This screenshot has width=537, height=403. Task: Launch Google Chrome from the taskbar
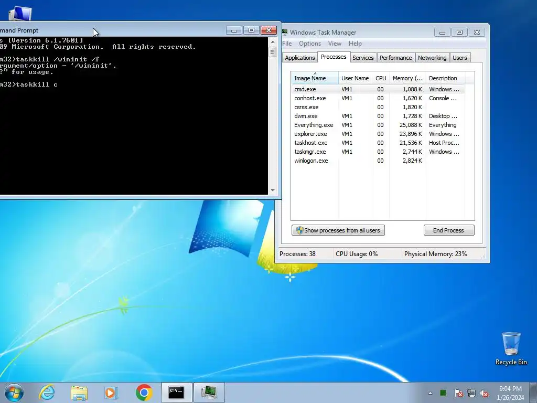coord(144,393)
